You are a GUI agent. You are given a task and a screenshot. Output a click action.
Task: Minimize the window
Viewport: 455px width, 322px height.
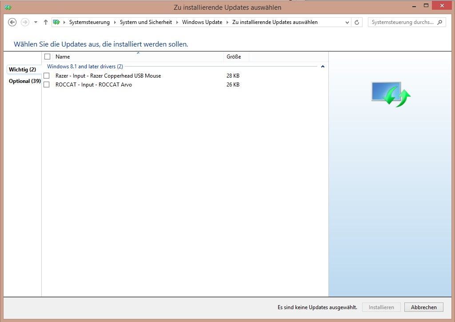(x=414, y=6)
